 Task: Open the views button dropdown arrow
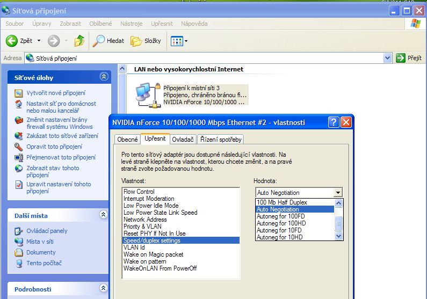[x=186, y=41]
